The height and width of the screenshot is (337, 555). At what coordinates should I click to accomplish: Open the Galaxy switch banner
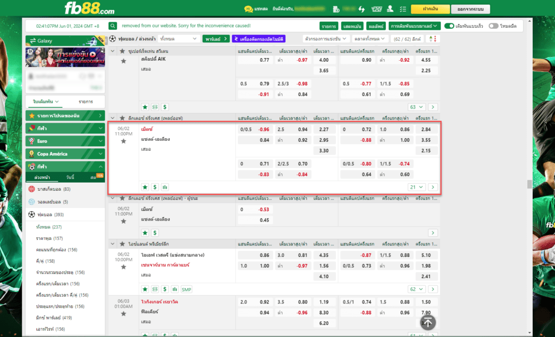[66, 41]
